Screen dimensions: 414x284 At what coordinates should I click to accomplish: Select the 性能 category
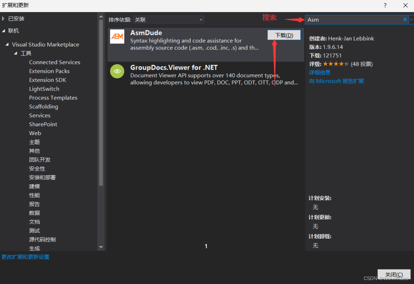[34, 195]
